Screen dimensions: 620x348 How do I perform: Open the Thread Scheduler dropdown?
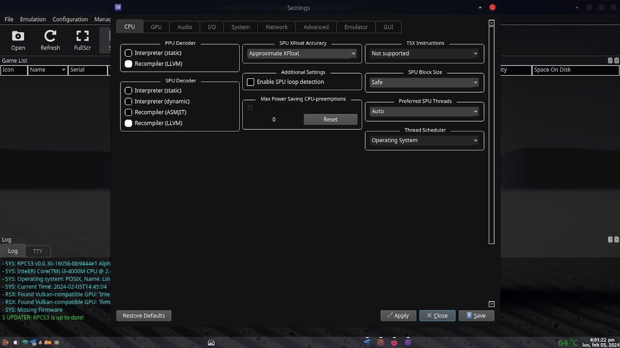pyautogui.click(x=424, y=140)
